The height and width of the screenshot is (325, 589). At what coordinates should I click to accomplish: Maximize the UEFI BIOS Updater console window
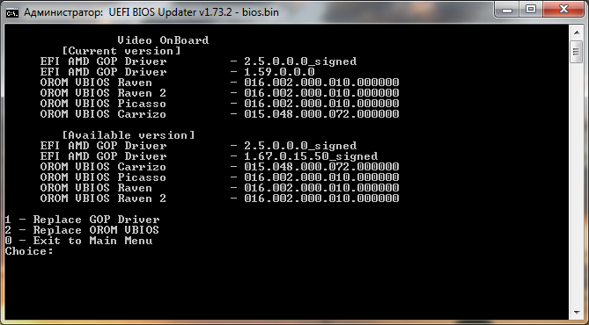(x=530, y=10)
